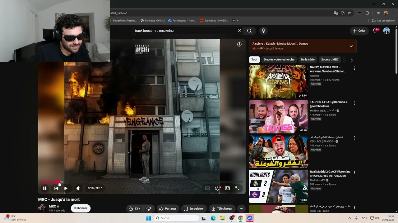
Task: Run the YouTube search magnifier button
Action: pyautogui.click(x=249, y=31)
